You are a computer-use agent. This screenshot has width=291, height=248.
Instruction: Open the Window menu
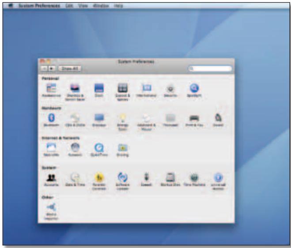pos(101,6)
